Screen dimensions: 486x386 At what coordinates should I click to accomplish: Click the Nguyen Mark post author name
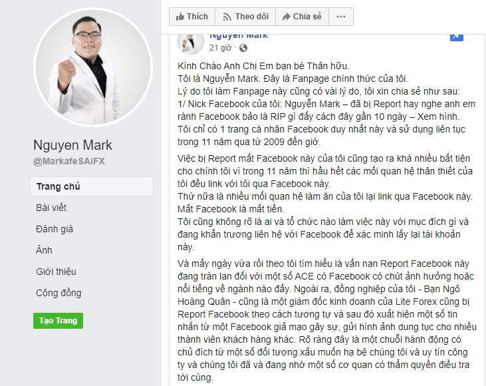tap(239, 36)
